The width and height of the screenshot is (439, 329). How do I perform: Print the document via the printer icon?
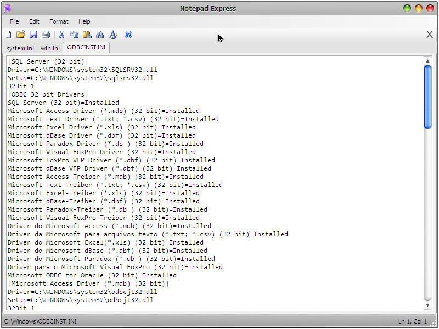click(x=46, y=35)
